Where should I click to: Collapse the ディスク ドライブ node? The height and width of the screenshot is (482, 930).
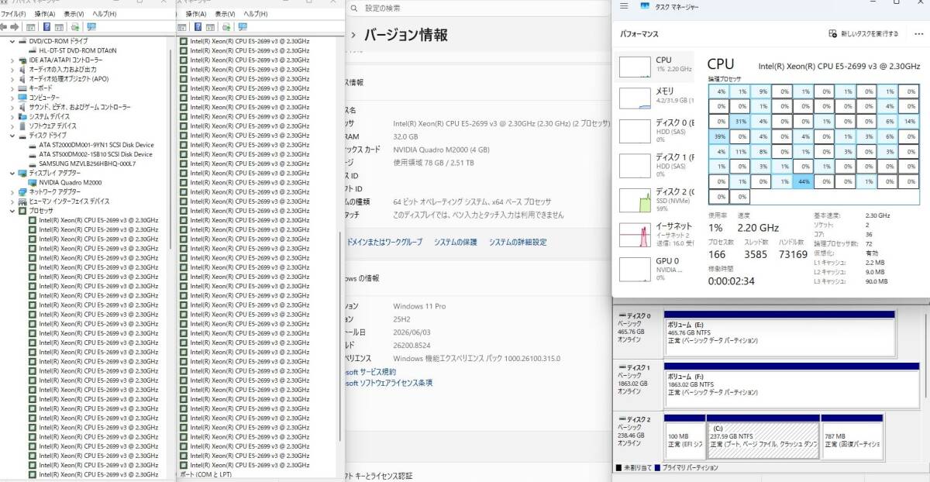pos(12,135)
